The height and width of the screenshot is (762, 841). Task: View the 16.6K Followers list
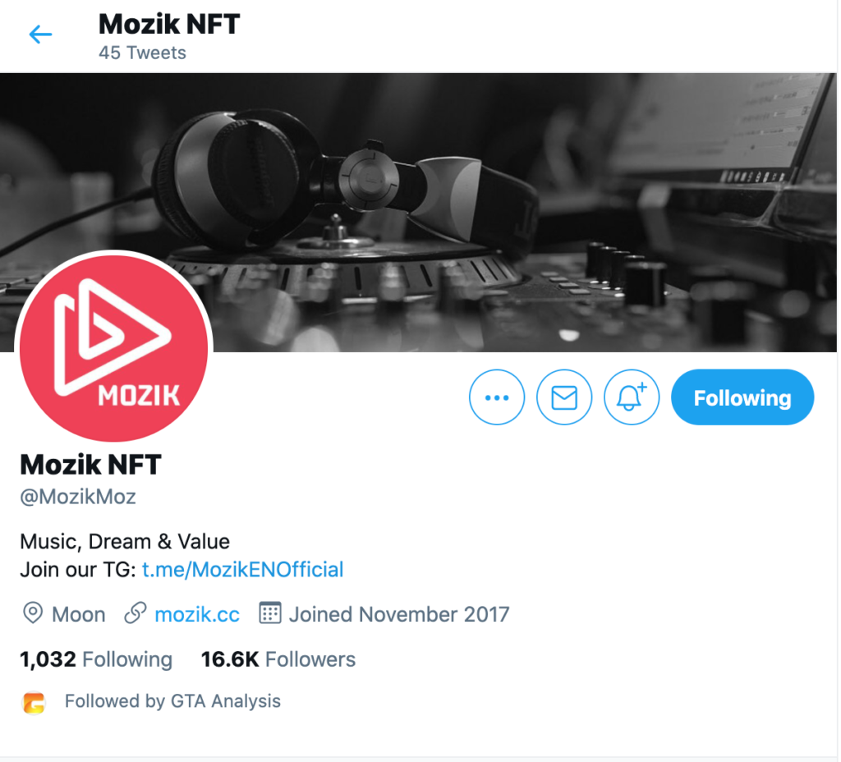tap(278, 659)
